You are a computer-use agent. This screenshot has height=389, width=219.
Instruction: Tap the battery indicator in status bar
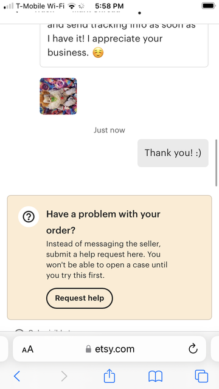click(x=208, y=5)
